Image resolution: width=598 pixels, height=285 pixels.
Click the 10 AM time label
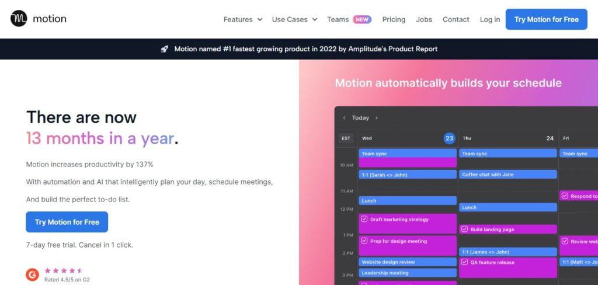347,165
